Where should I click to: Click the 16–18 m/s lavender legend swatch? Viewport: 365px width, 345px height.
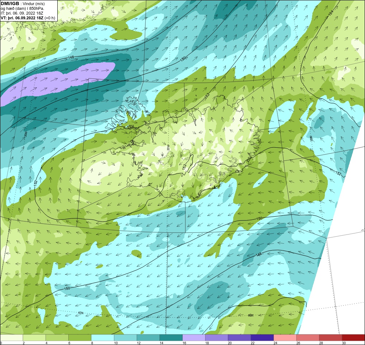(194, 338)
